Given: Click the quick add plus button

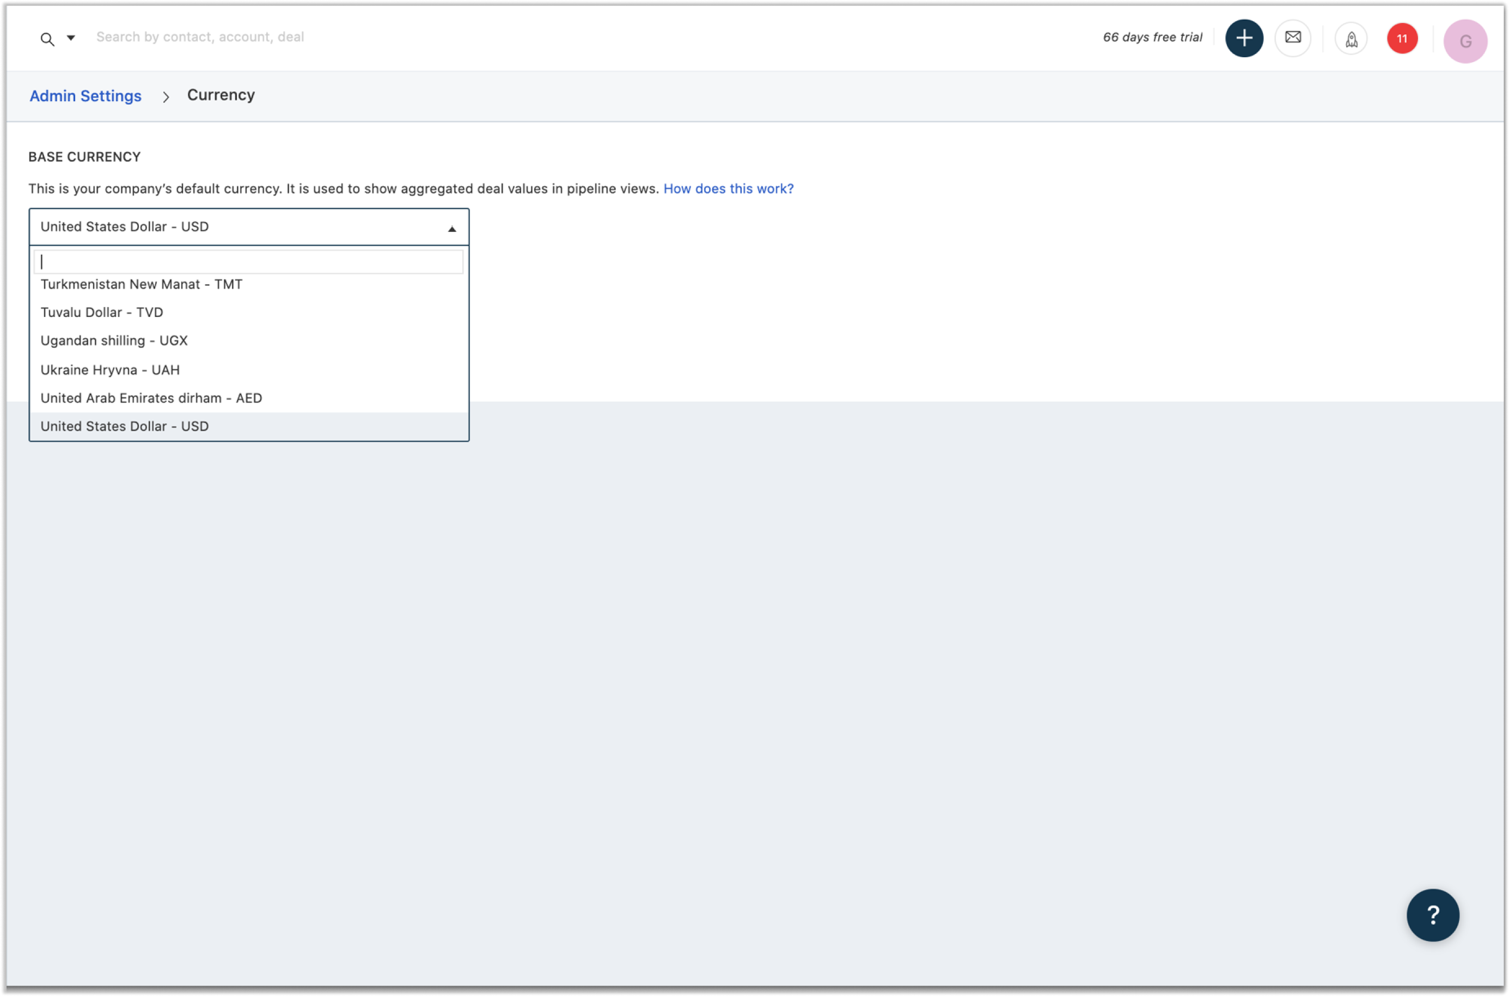Looking at the screenshot, I should (1243, 38).
